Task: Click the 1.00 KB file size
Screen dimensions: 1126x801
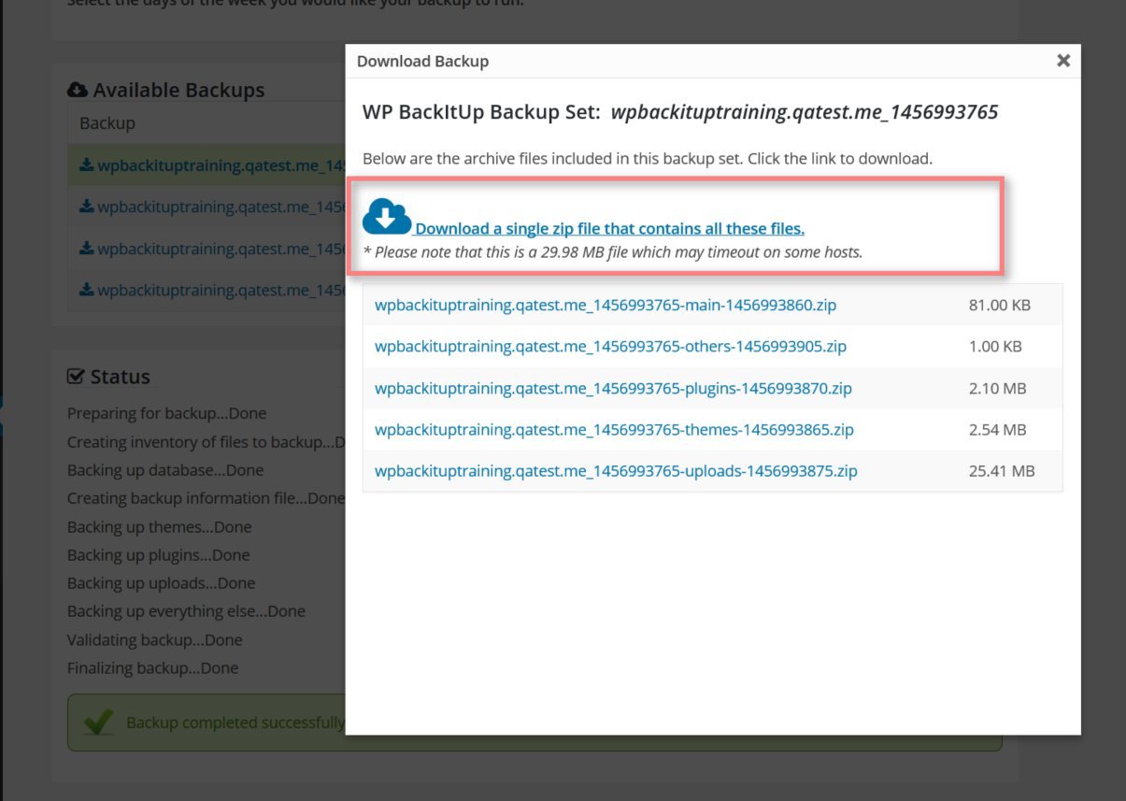Action: (x=995, y=346)
